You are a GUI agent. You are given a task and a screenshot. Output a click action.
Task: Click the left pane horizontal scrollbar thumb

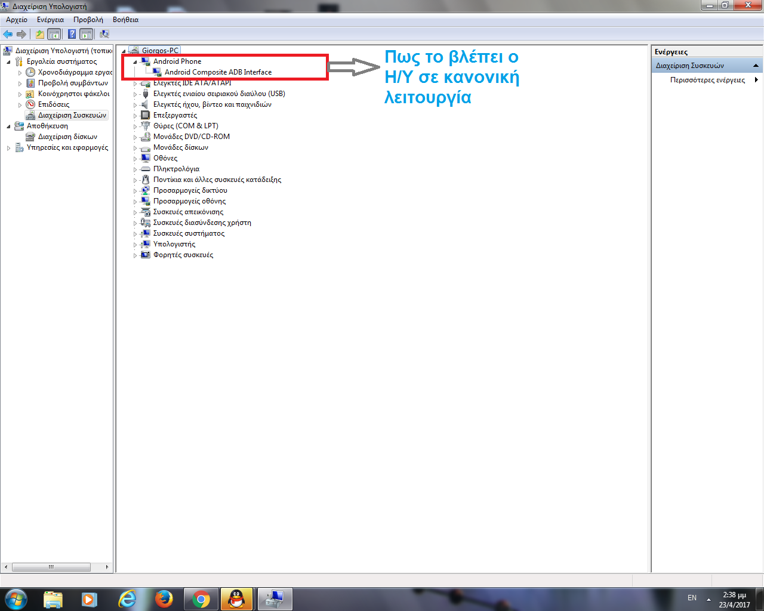click(x=51, y=567)
